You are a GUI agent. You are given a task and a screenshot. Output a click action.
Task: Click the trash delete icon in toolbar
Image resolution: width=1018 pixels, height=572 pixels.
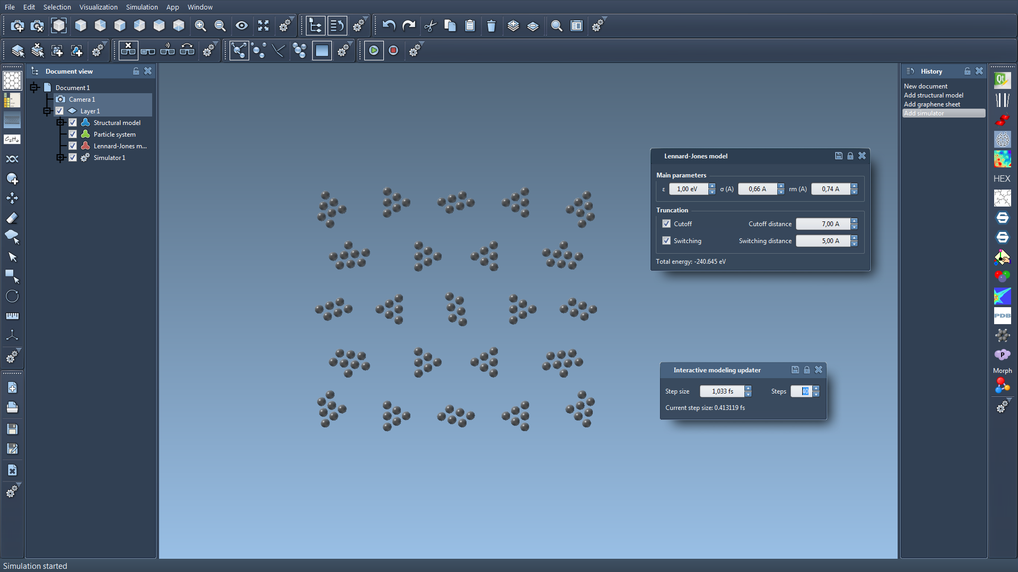(x=491, y=26)
